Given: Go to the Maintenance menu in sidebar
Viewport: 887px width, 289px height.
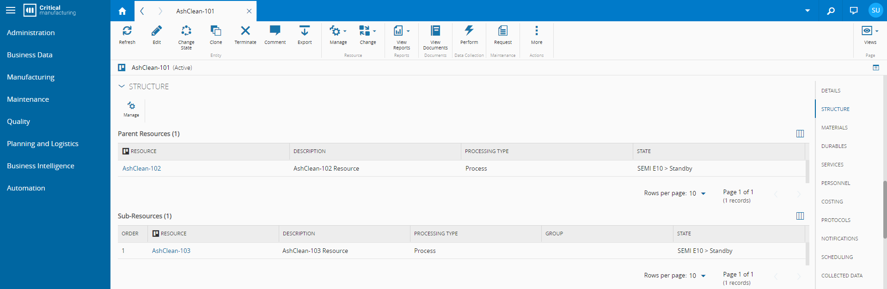Looking at the screenshot, I should (x=28, y=99).
